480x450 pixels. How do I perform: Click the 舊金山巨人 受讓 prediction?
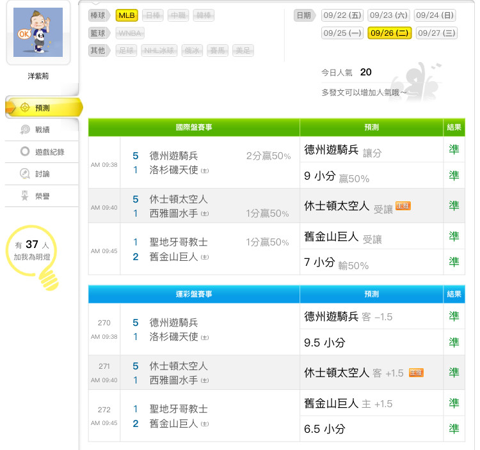(x=343, y=237)
